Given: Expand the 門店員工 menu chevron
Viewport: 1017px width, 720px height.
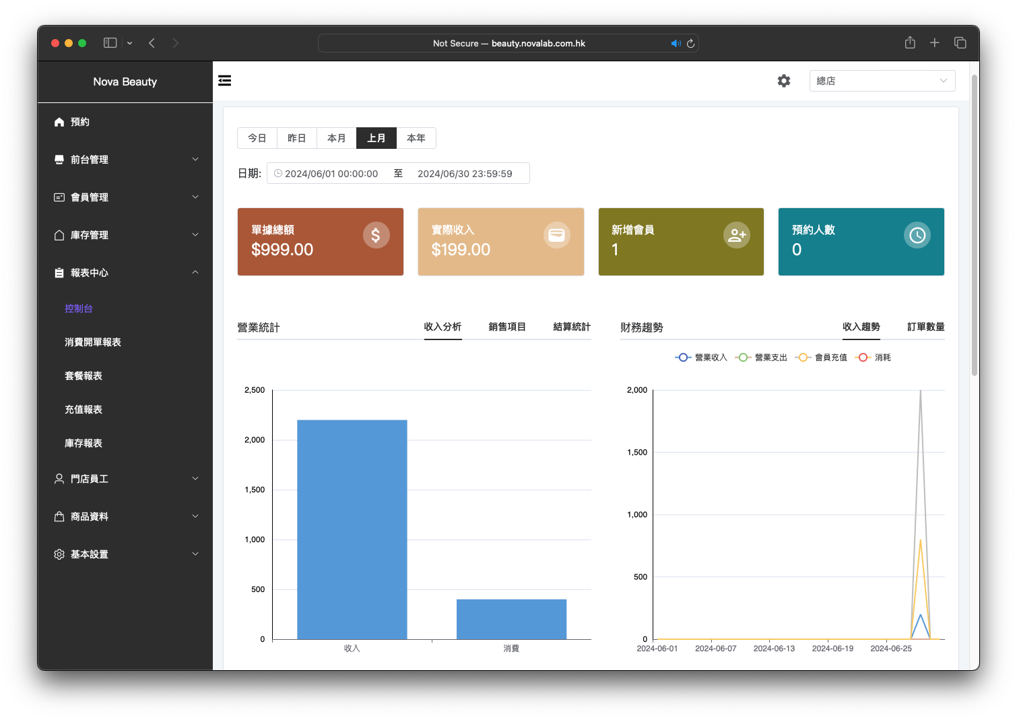Looking at the screenshot, I should 195,479.
